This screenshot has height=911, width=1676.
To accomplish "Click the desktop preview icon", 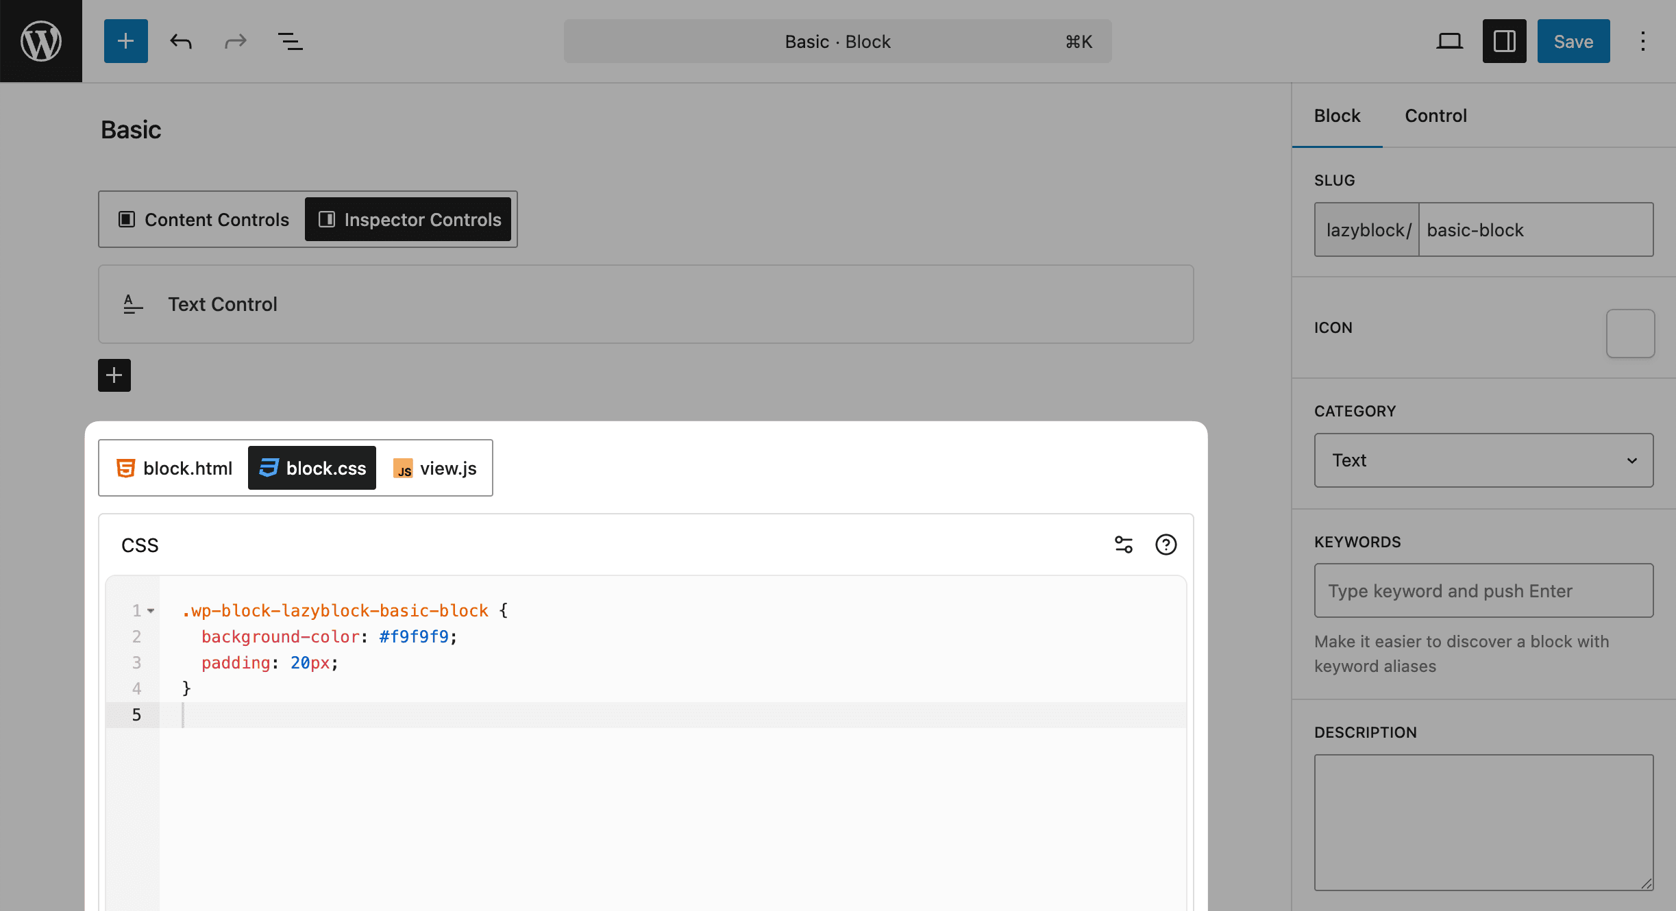I will point(1449,40).
